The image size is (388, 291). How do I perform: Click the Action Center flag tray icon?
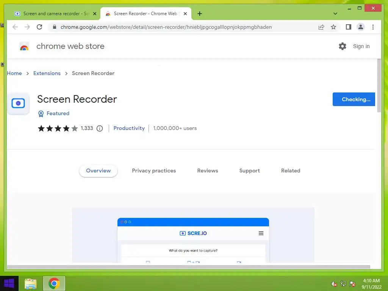[352, 284]
